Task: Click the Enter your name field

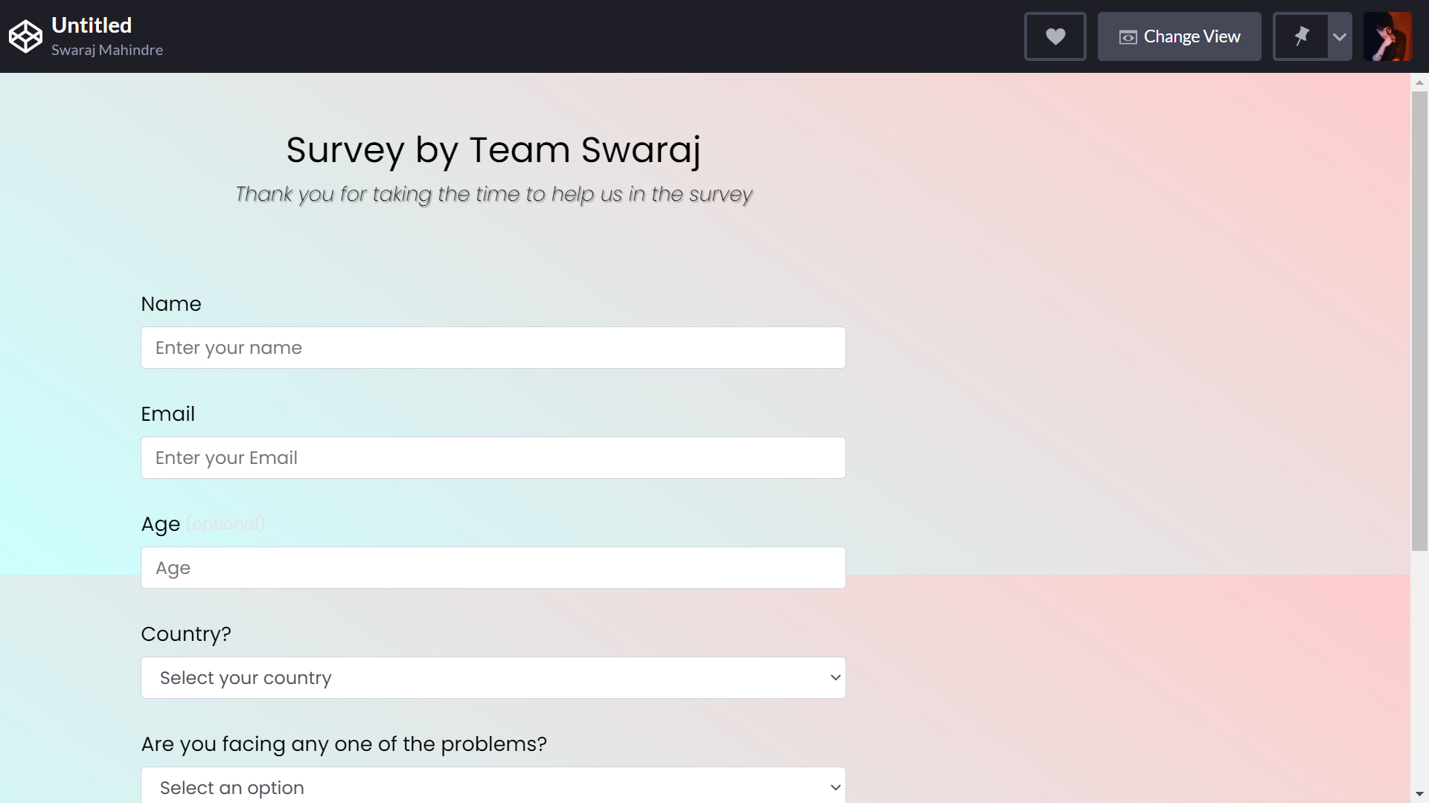Action: (x=493, y=347)
